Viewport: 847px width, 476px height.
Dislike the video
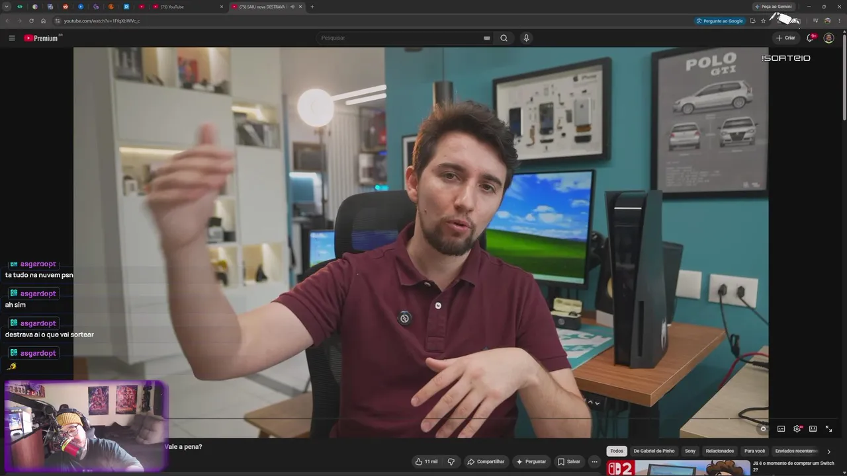pyautogui.click(x=451, y=461)
